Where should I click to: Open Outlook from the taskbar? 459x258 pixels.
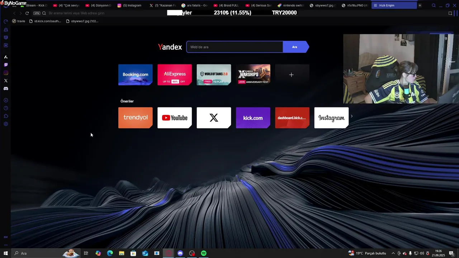(x=145, y=253)
